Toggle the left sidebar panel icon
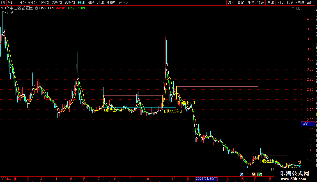The height and width of the screenshot is (182, 317). 3,3
